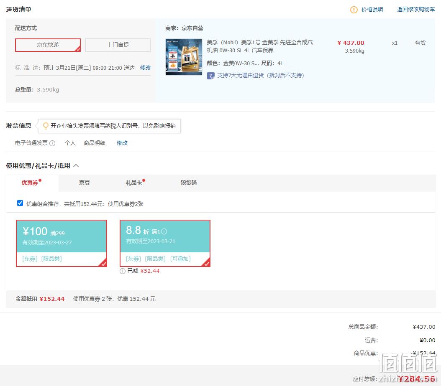Screen dimensions: 441x386
Task: Click the 有货 stock status text
Action: click(x=420, y=43)
